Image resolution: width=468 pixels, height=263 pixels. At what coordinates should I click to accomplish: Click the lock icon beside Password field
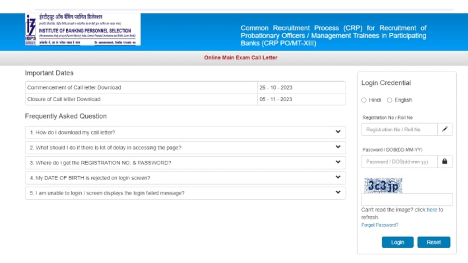coord(445,161)
